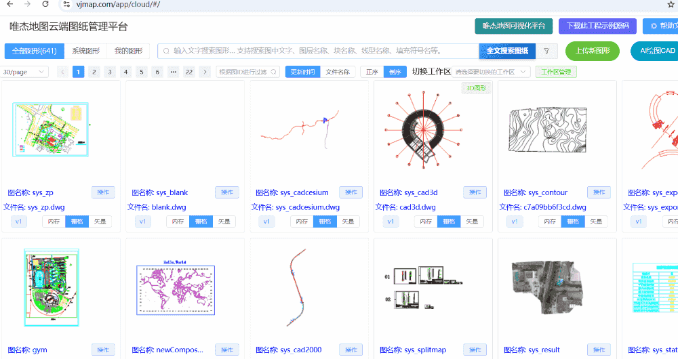Go to page 2
The image size is (678, 359).
tap(94, 72)
